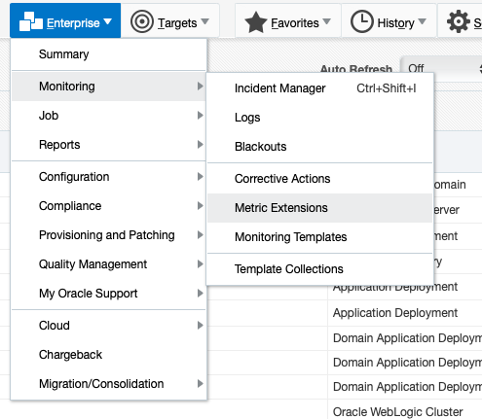Open the Targets dropdown arrow
This screenshot has height=419, width=482.
coord(204,21)
